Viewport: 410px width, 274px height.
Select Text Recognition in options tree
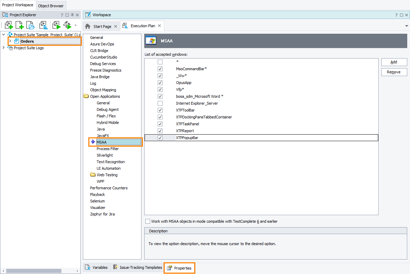tap(110, 162)
